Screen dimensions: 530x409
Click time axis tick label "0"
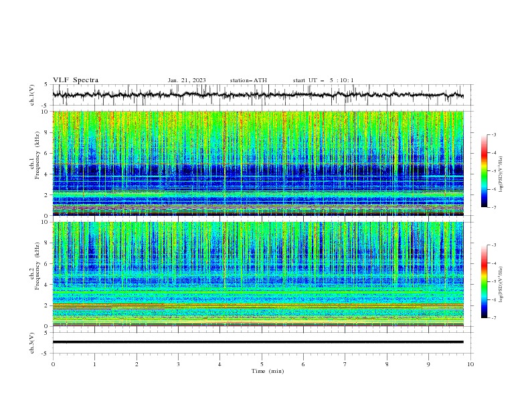click(x=53, y=364)
